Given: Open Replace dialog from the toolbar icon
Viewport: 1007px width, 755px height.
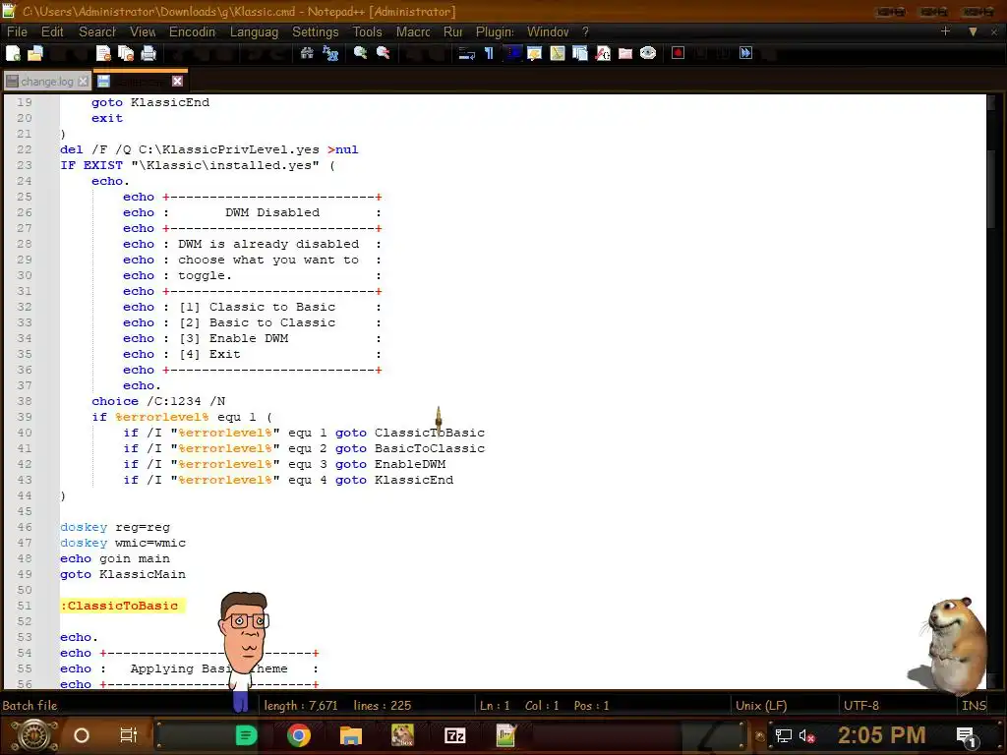Looking at the screenshot, I should [330, 53].
